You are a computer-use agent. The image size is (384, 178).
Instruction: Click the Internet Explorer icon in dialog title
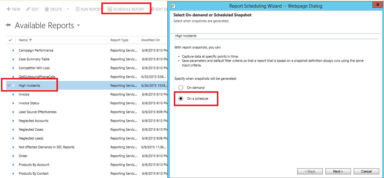(x=173, y=6)
